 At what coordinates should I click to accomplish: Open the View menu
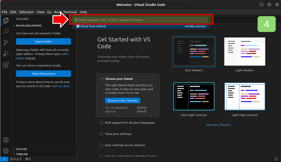point(40,12)
